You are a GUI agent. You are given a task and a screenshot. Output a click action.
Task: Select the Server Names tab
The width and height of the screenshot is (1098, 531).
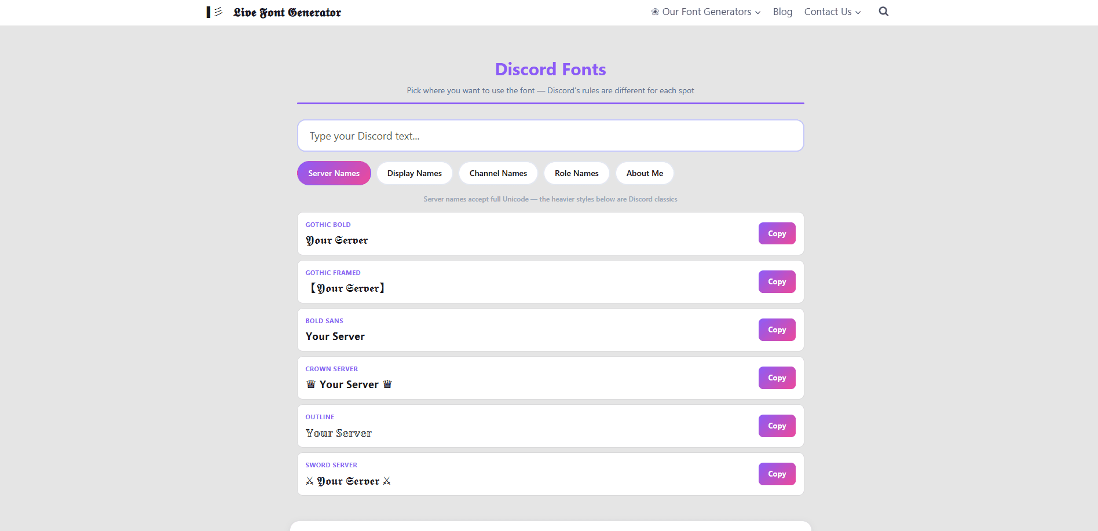334,173
